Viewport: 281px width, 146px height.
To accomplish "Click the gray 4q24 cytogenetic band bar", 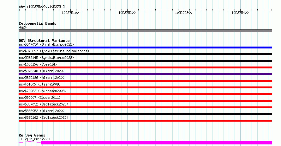I will click(145, 31).
